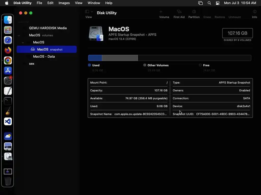This screenshot has height=195, width=261.
Task: Click the blue Used segment of usage bar
Action: point(95,58)
